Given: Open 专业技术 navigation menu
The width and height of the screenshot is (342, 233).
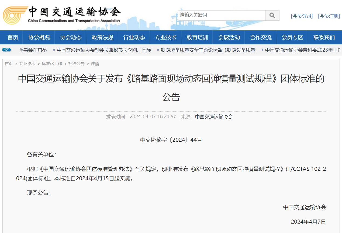Looking at the screenshot, I should [x=166, y=37].
